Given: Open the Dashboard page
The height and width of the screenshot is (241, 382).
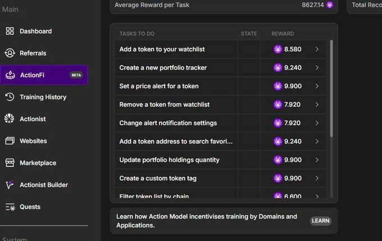Looking at the screenshot, I should point(35,31).
